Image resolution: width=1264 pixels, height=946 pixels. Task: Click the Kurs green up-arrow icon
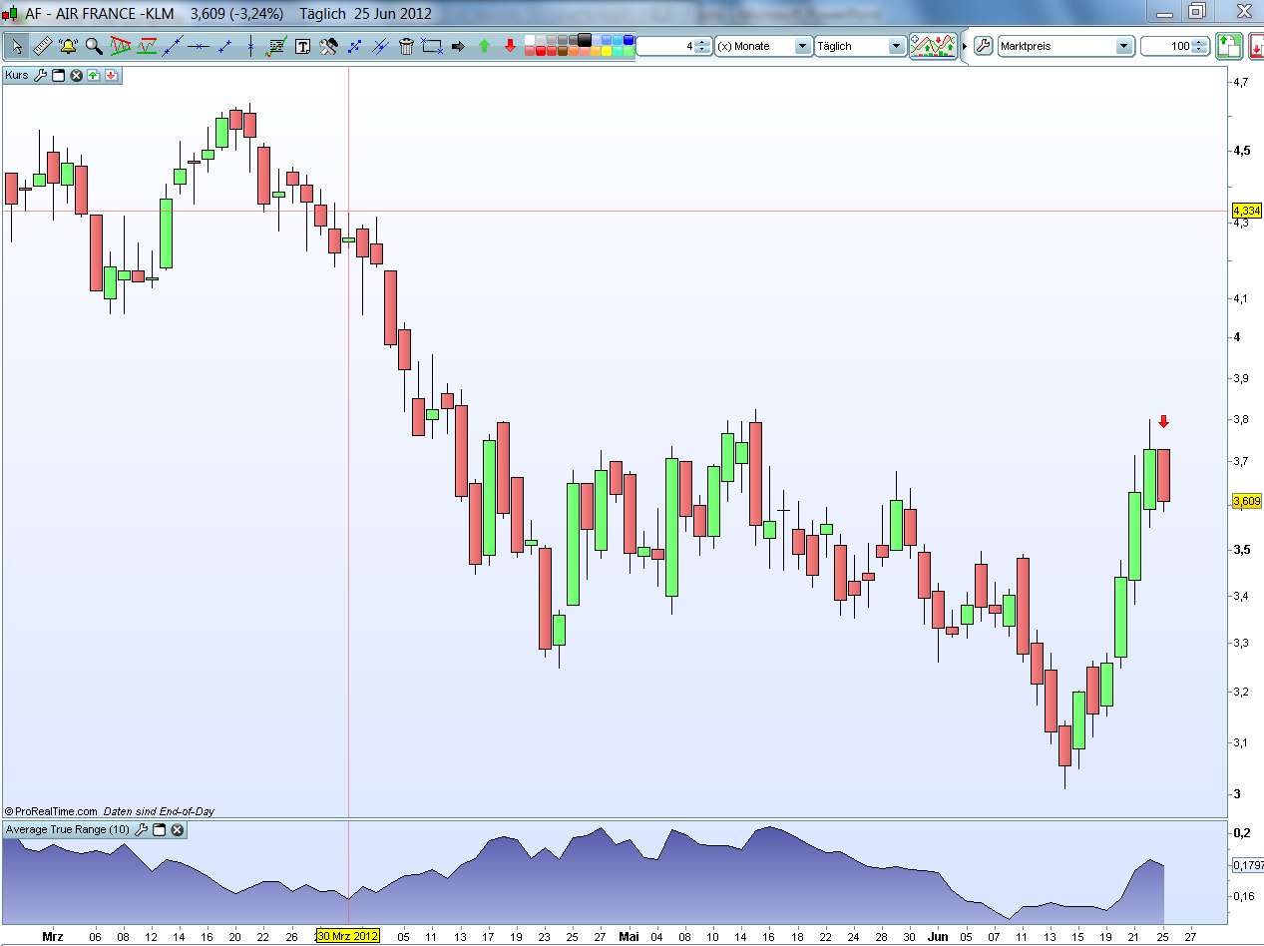click(x=93, y=75)
